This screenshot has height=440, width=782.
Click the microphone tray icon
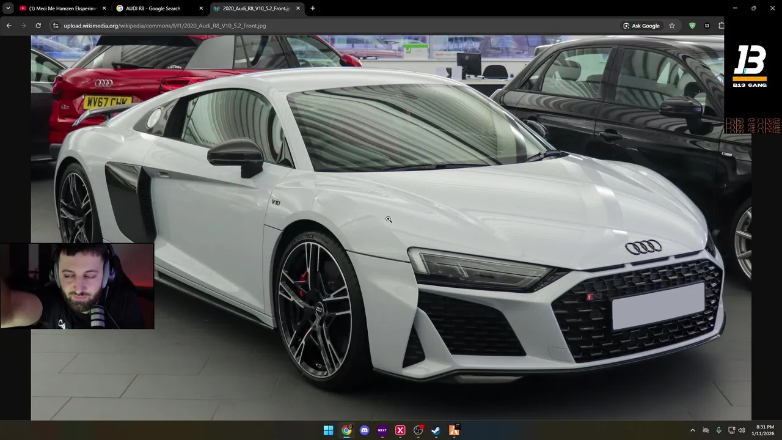tap(718, 430)
